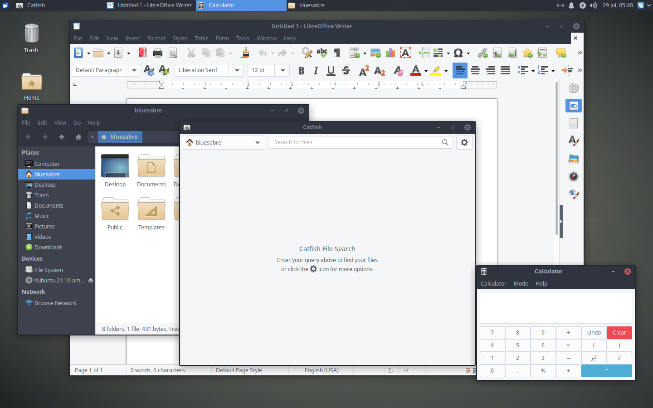The width and height of the screenshot is (653, 408).
Task: Click the Search for files field
Action: (x=356, y=142)
